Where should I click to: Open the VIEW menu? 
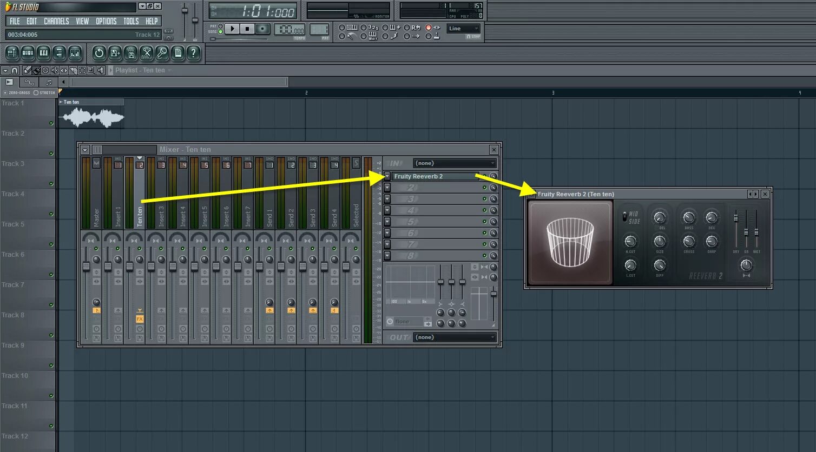[82, 21]
